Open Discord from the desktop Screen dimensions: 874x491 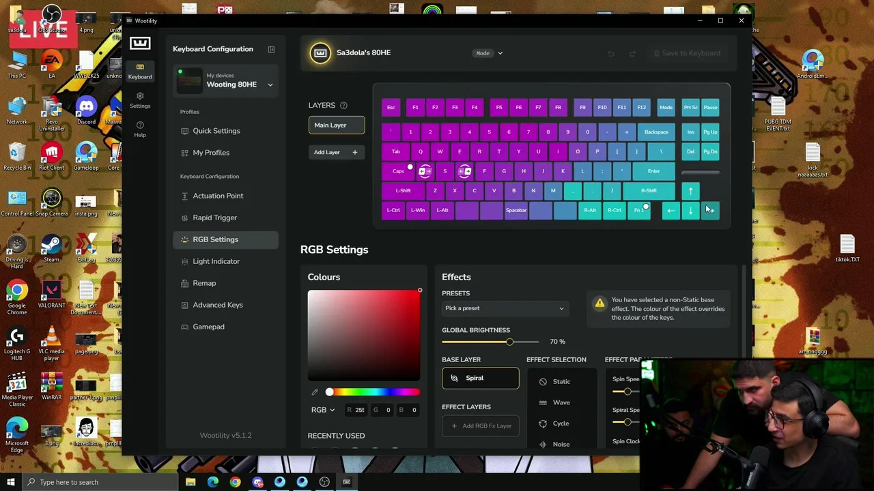coord(86,112)
